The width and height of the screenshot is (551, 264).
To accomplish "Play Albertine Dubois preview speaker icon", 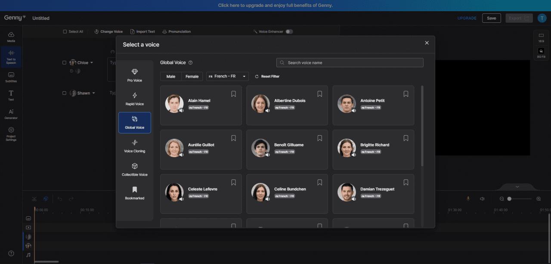I will coord(267,111).
